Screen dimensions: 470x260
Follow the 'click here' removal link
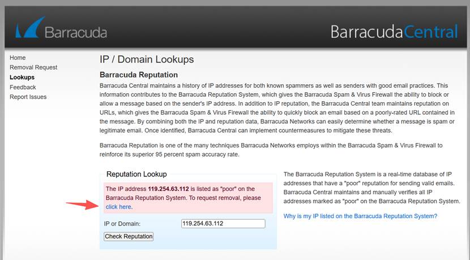coord(119,207)
